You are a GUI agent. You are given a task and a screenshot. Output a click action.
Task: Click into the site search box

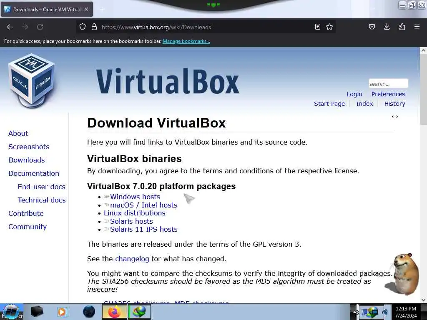coord(388,83)
